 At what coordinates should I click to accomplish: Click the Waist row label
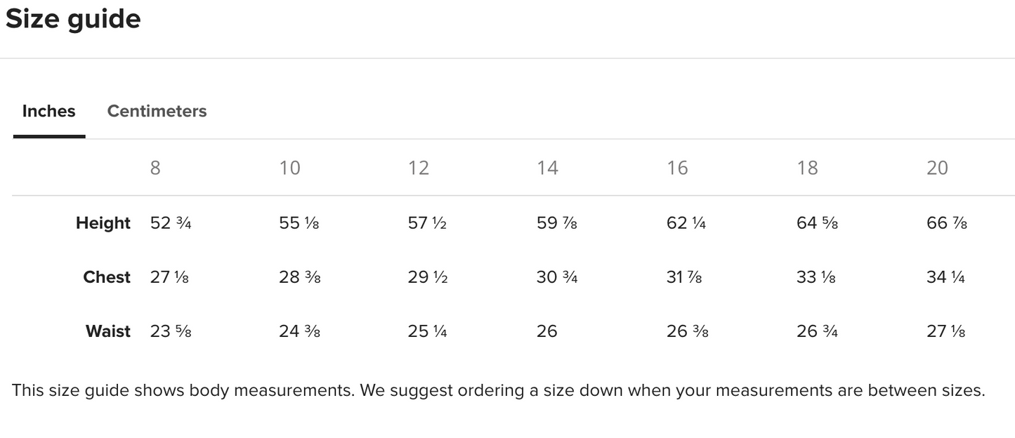click(x=108, y=331)
